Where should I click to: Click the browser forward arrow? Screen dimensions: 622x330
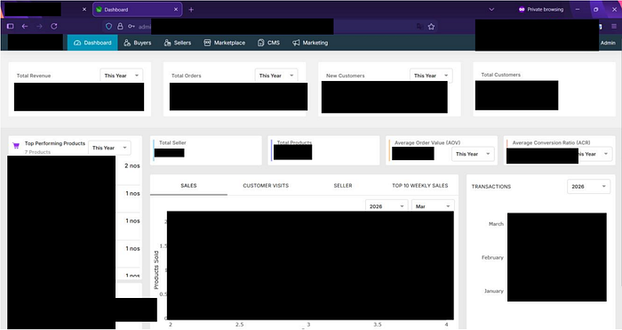point(39,26)
